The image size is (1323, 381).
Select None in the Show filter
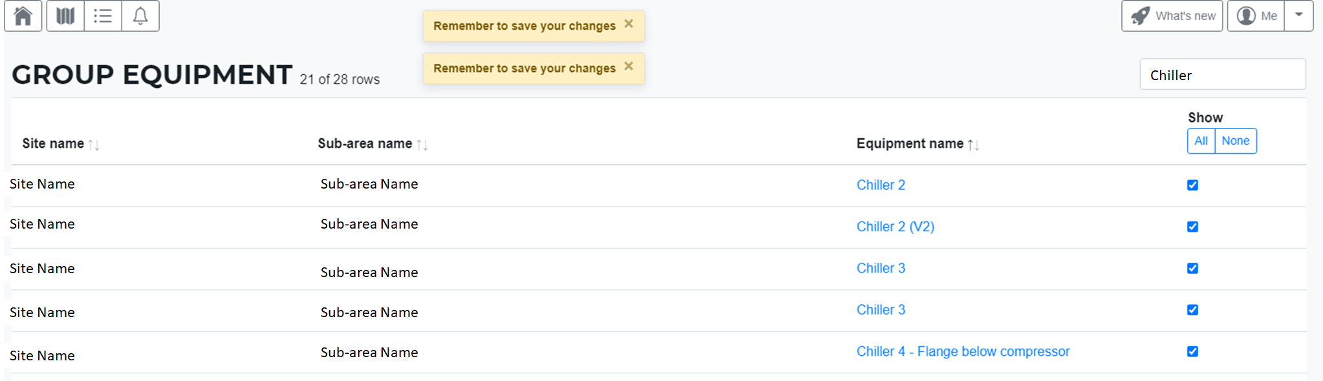tap(1236, 141)
